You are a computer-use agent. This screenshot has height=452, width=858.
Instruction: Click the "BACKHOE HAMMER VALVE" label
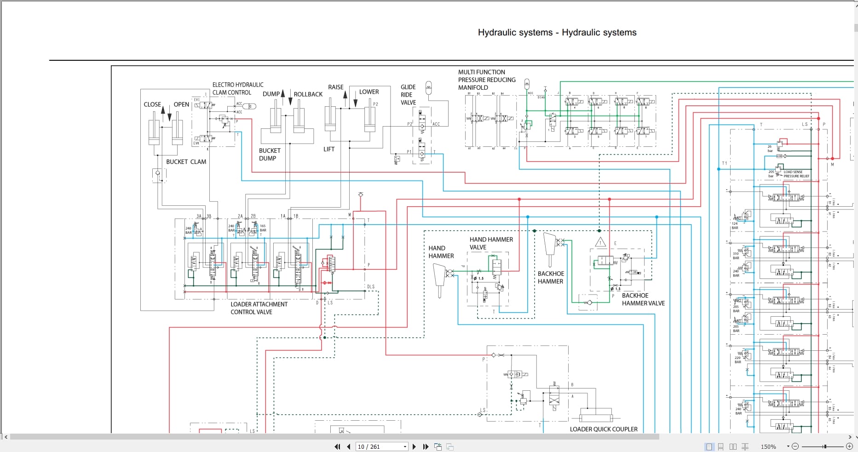point(643,299)
